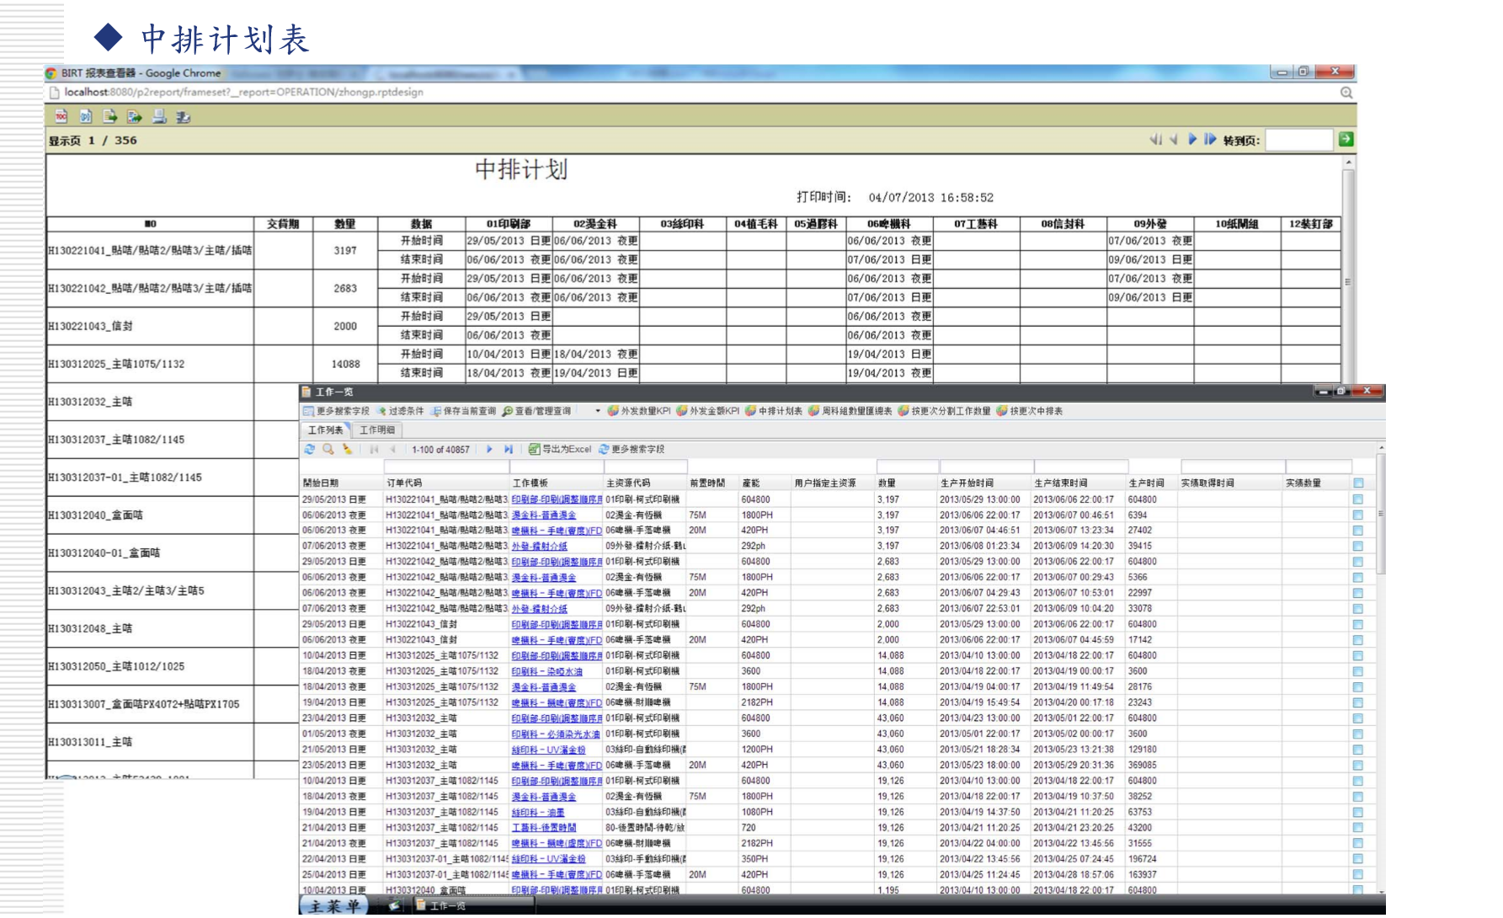This screenshot has width=1503, height=918.
Task: Open the 中排计划表 report button
Action: tap(774, 412)
